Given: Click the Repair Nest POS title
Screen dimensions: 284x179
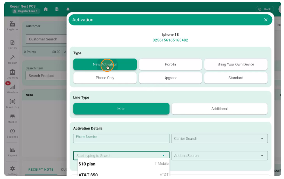Looking at the screenshot, I should 23,6.
